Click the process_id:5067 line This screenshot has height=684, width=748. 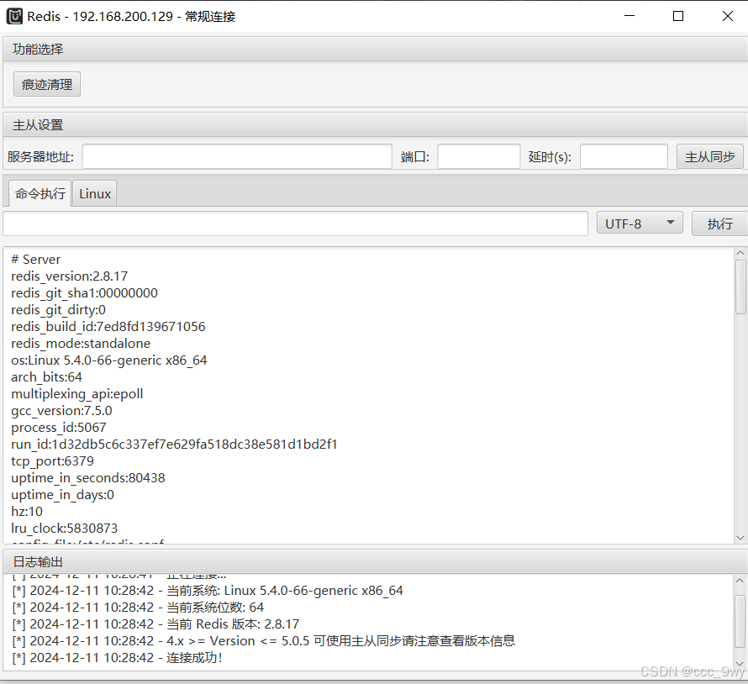click(x=59, y=428)
